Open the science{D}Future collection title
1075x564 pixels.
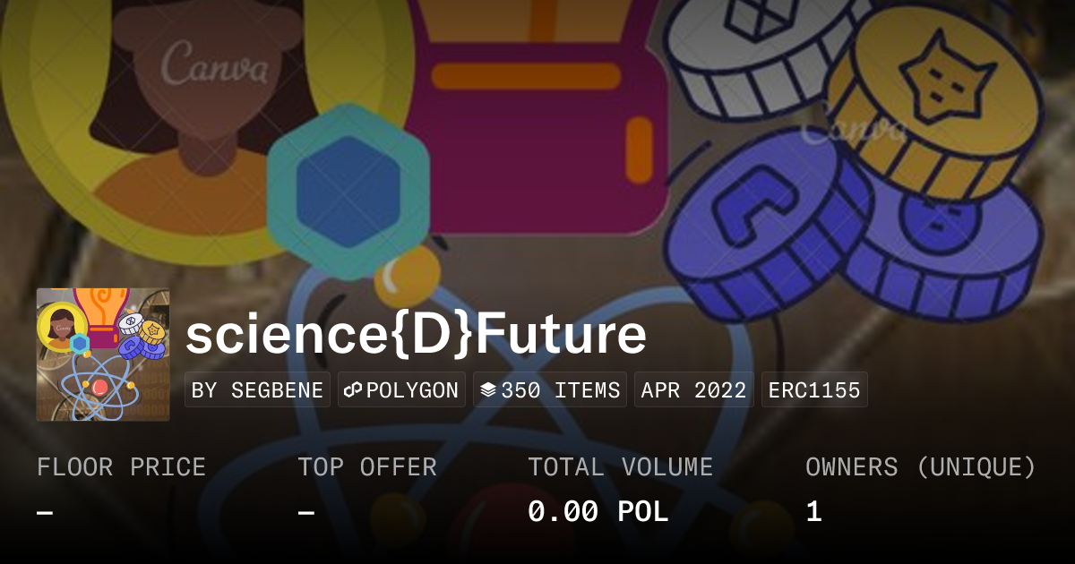[416, 333]
